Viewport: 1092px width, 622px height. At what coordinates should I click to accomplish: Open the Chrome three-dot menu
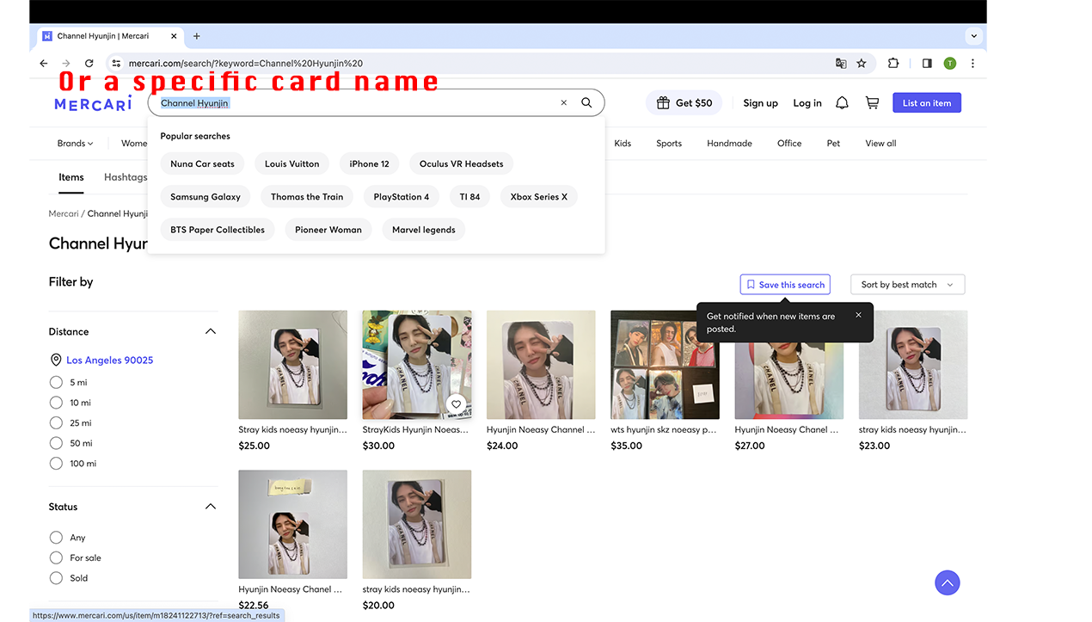(972, 63)
